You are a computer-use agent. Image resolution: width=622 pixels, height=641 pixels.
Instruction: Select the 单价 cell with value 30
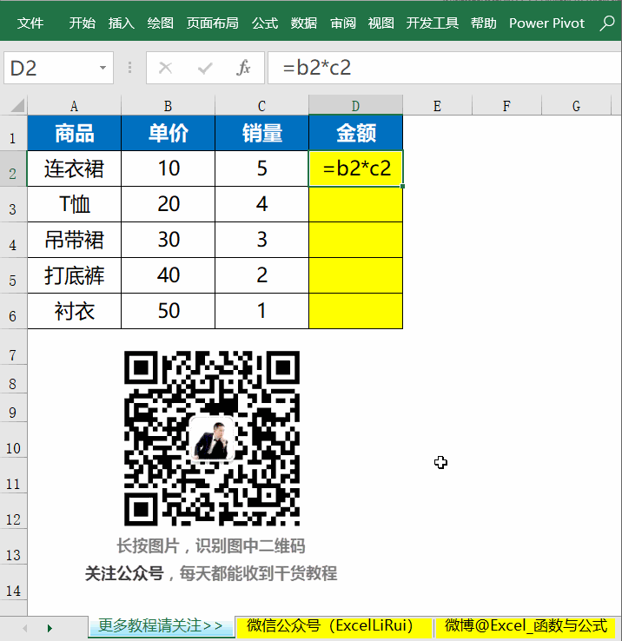coord(168,240)
